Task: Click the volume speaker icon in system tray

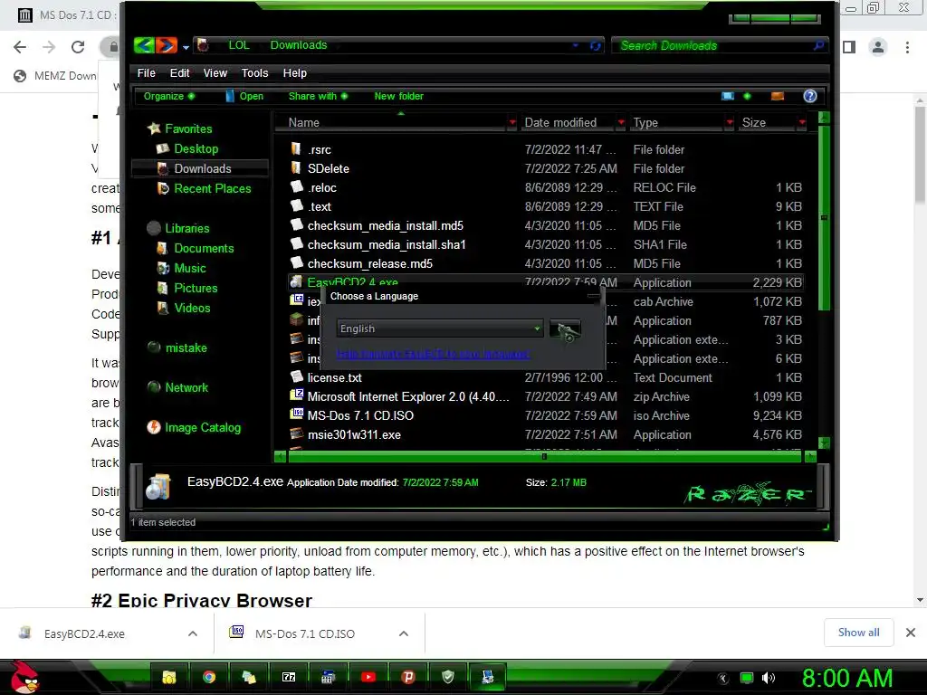Action: 768,678
